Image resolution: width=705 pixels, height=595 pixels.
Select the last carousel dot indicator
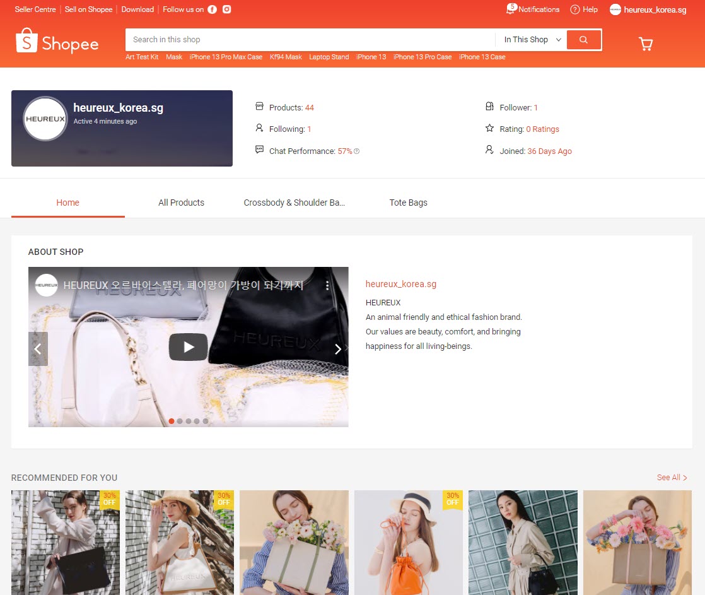click(x=206, y=421)
